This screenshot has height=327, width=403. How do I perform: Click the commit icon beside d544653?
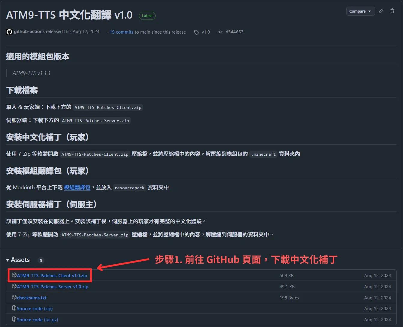coord(220,32)
